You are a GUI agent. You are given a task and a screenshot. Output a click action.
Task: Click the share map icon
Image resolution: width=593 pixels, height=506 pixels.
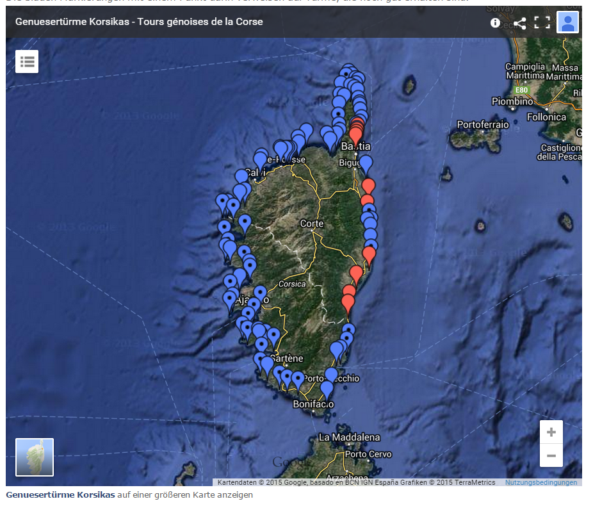(520, 23)
